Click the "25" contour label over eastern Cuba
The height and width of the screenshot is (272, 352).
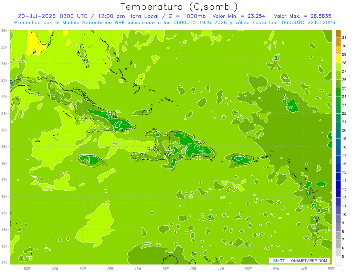(x=108, y=113)
